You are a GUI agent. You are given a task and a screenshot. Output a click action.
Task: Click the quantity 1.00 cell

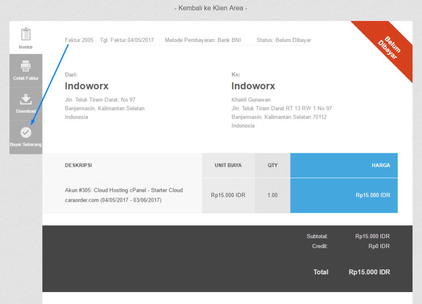coord(272,195)
